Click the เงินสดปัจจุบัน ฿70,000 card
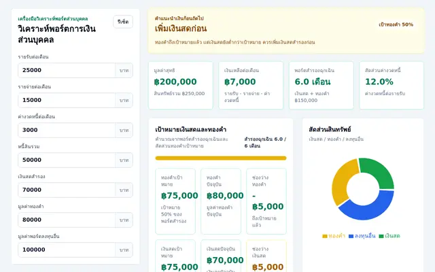 pos(221,256)
